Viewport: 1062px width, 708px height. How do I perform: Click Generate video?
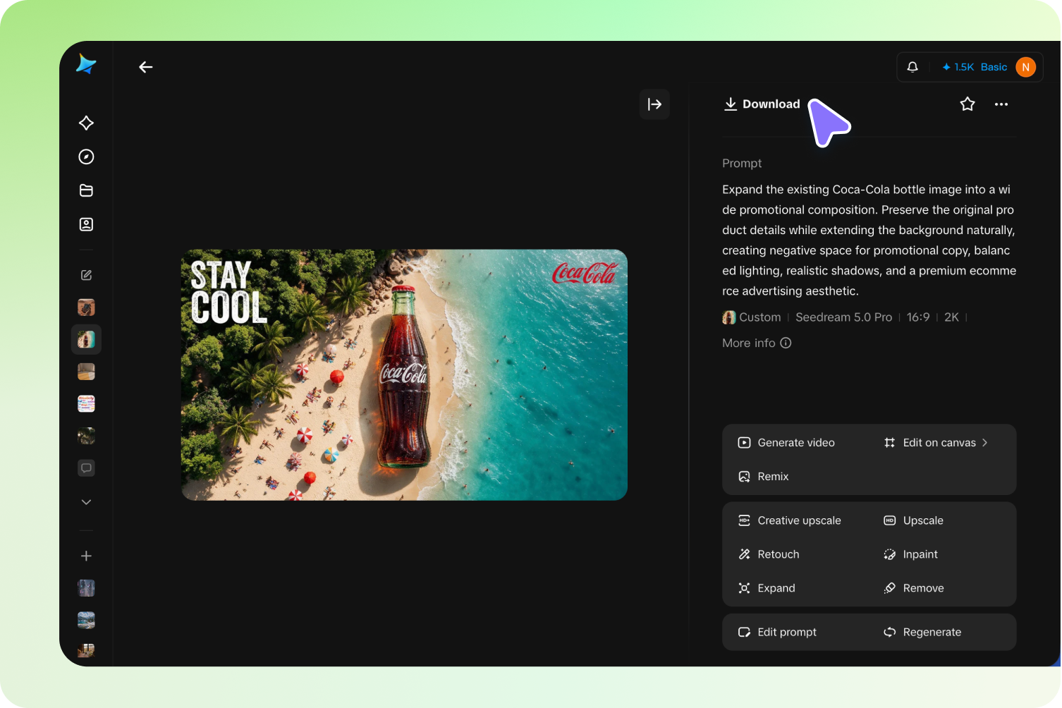coord(786,443)
